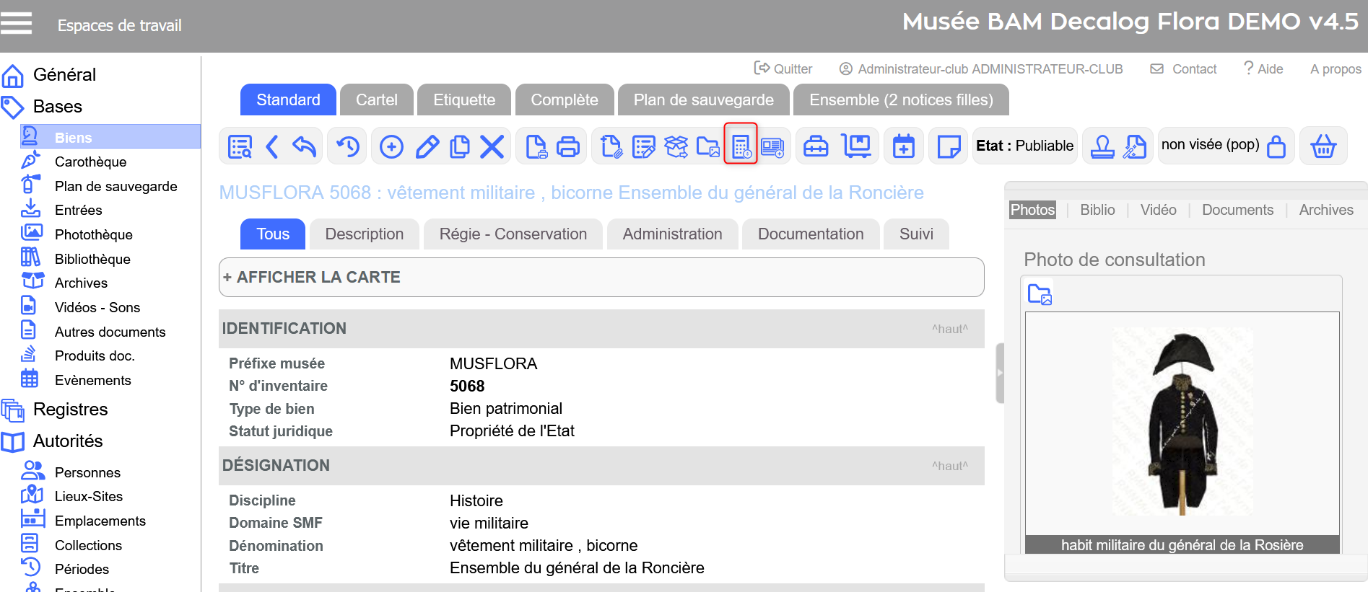The width and height of the screenshot is (1368, 592).
Task: Toggle the padlock next to non visée
Action: coord(1276,146)
